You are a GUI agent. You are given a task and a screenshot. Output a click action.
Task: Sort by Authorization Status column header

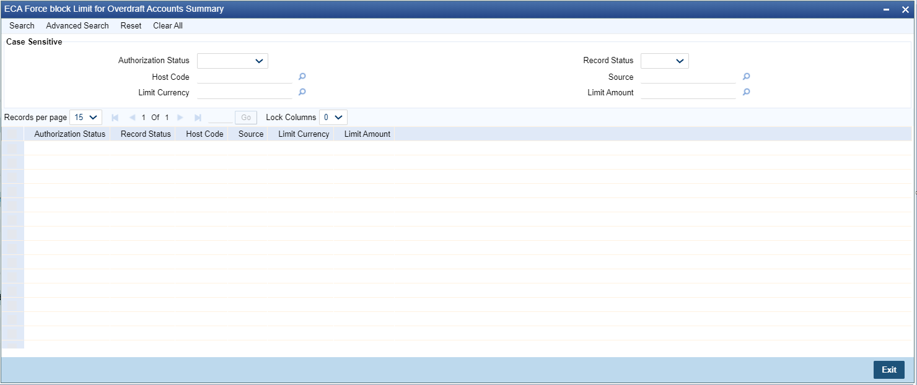pyautogui.click(x=70, y=134)
